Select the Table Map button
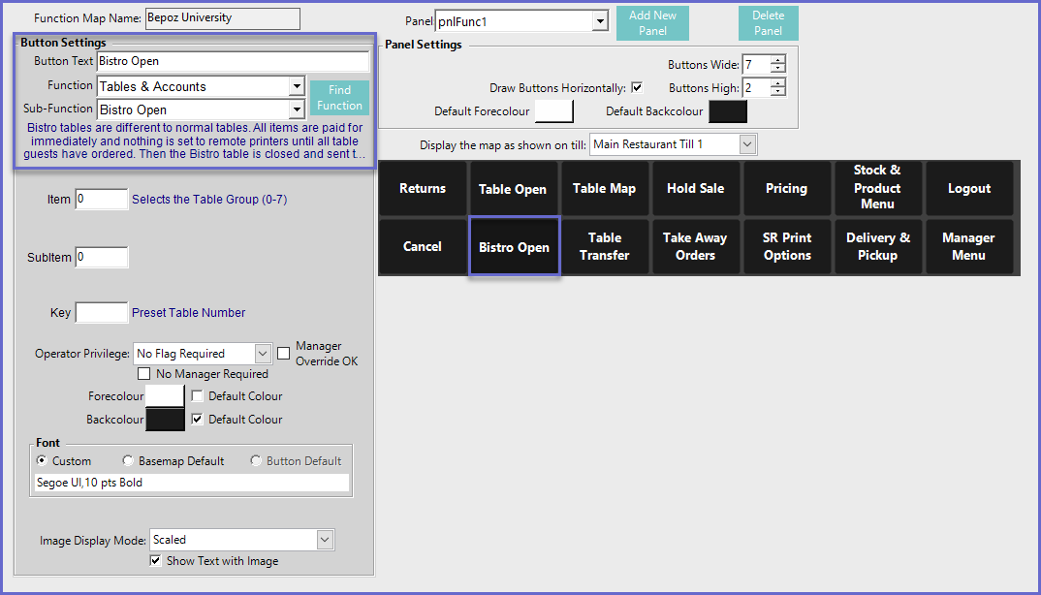 [604, 189]
